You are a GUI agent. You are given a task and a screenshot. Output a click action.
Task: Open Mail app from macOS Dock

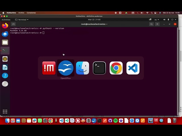click(18, 121)
